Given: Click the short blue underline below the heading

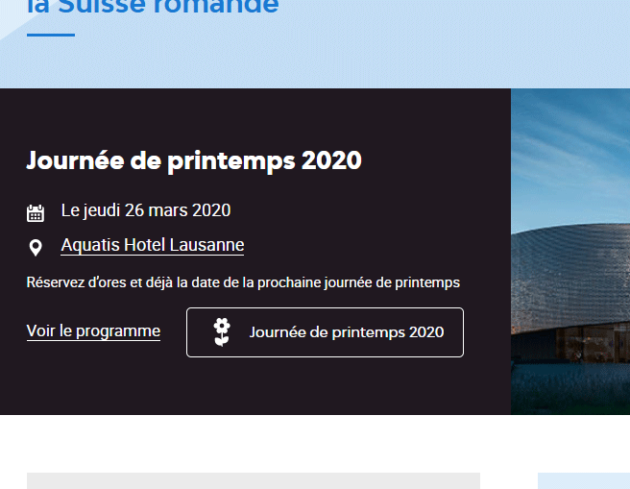Looking at the screenshot, I should pyautogui.click(x=51, y=35).
